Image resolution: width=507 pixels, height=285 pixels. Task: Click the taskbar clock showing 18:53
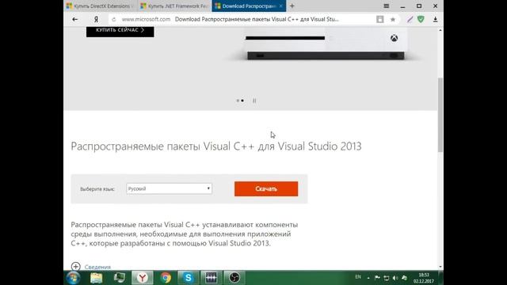click(424, 278)
